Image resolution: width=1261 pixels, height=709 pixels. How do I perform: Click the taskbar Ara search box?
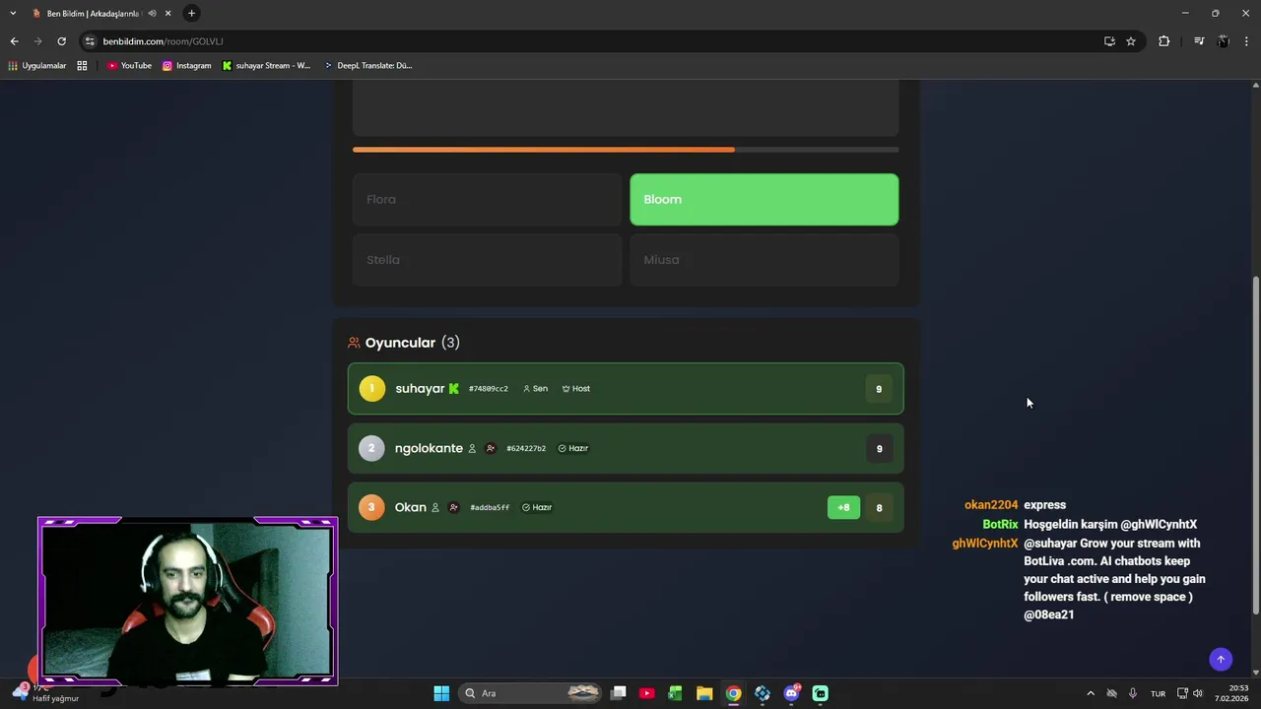tap(532, 693)
